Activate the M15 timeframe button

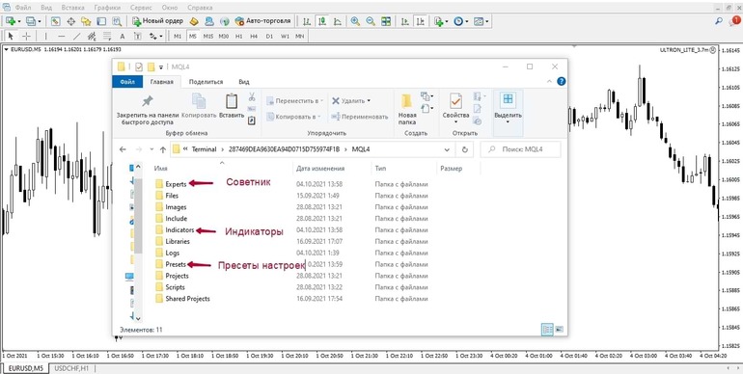(x=208, y=36)
